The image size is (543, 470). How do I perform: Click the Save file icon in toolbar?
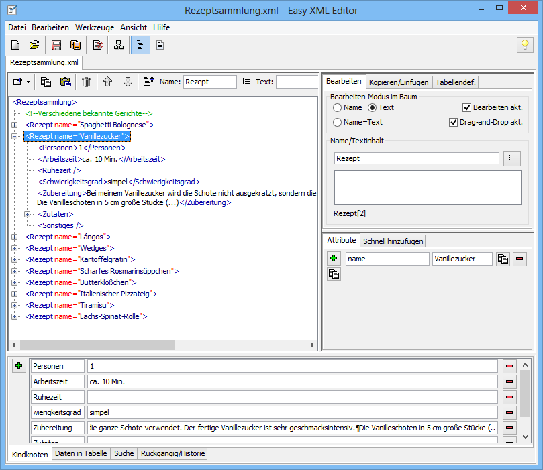[x=57, y=45]
